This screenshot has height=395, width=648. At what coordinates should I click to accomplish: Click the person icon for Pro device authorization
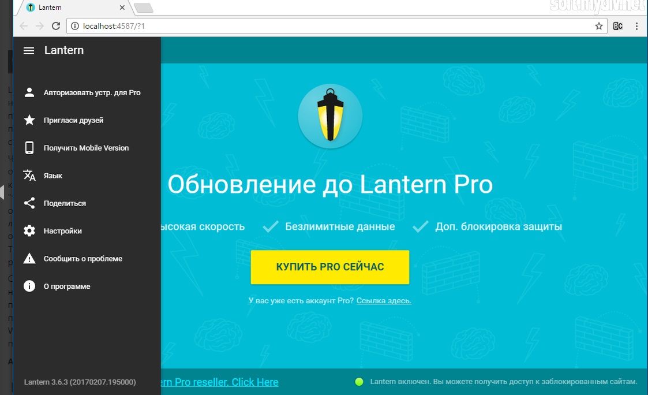(x=29, y=92)
